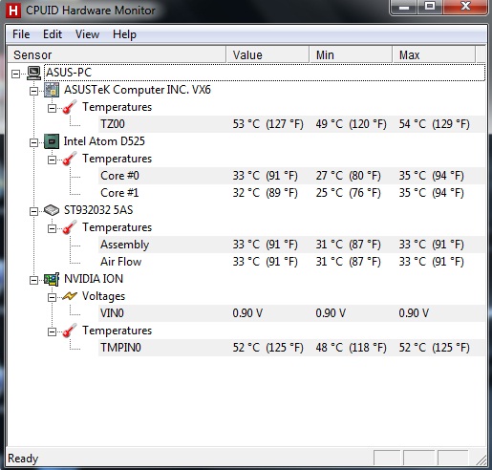Select the TZ00 sensor row

[x=291, y=124]
